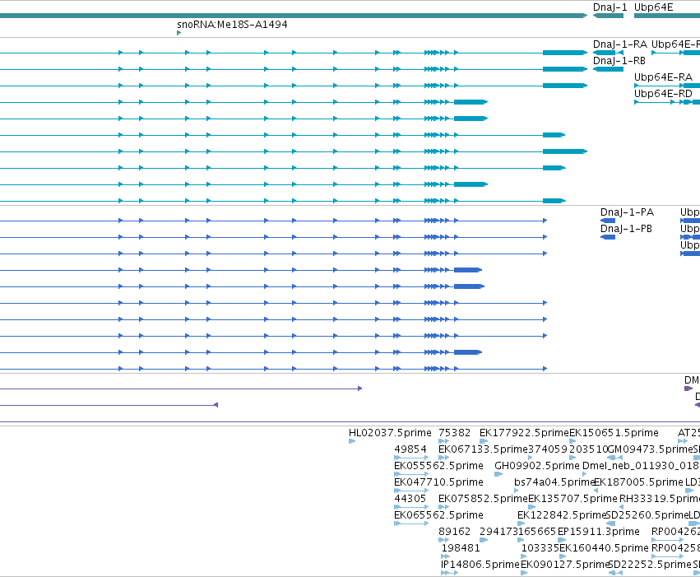Select the DnaJ-1-PB label
The width and height of the screenshot is (700, 577).
point(626,229)
